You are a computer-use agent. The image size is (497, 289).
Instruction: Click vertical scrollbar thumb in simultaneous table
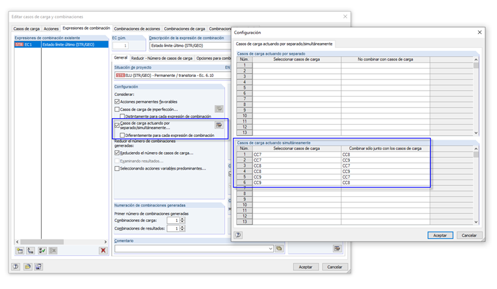(x=476, y=155)
